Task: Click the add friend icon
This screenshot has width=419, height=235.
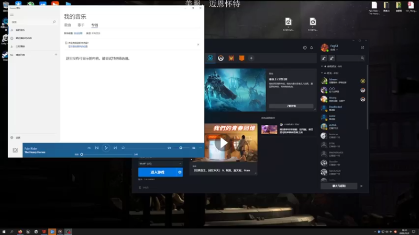Action: pyautogui.click(x=324, y=58)
